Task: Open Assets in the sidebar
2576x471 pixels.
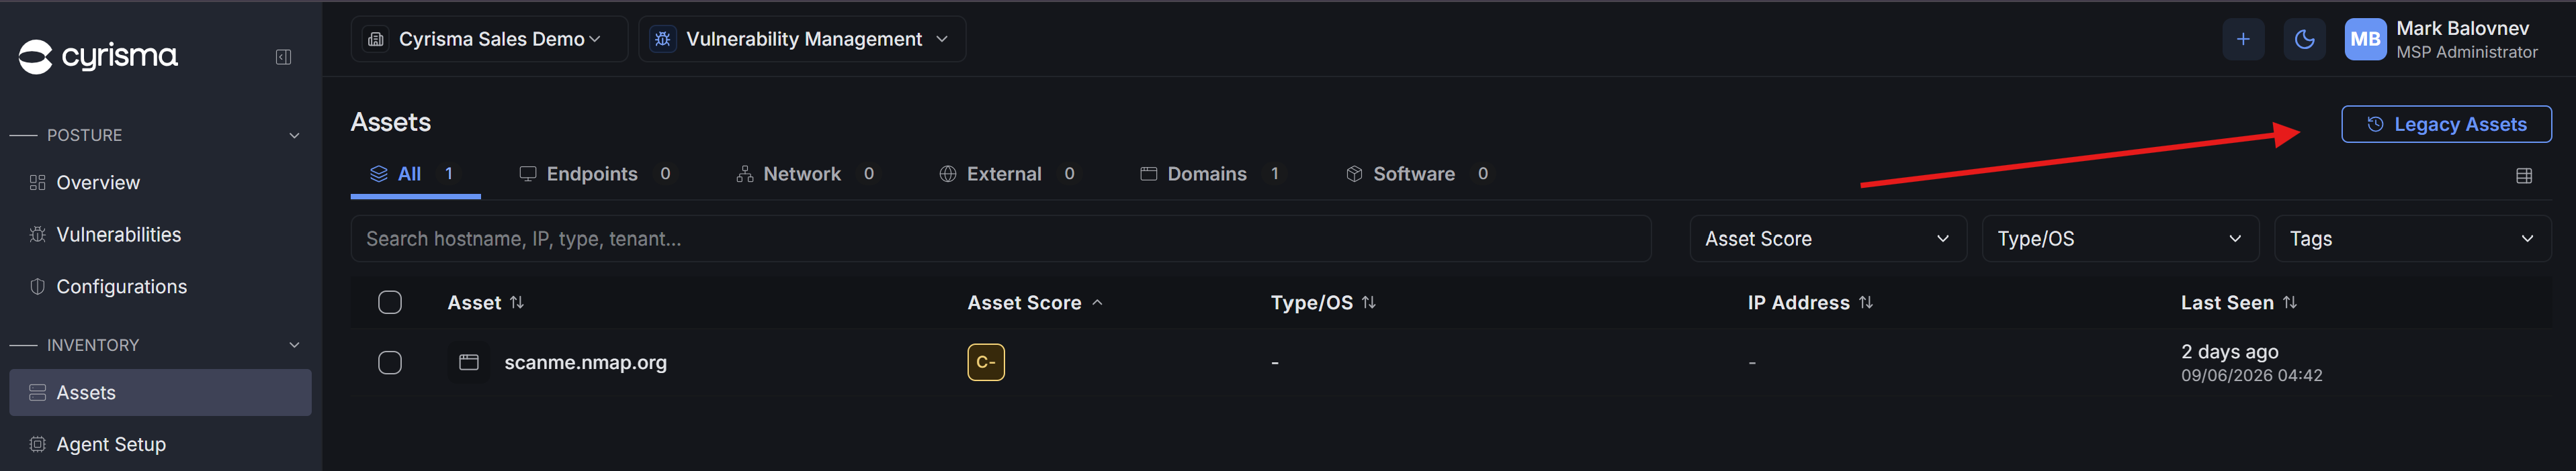Action: [160, 392]
